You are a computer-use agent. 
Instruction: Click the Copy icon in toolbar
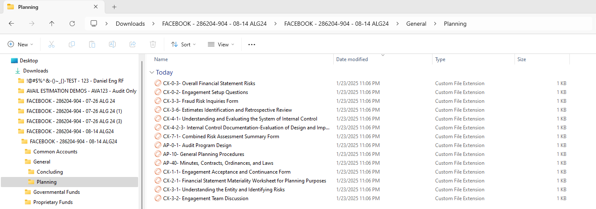[x=72, y=44]
